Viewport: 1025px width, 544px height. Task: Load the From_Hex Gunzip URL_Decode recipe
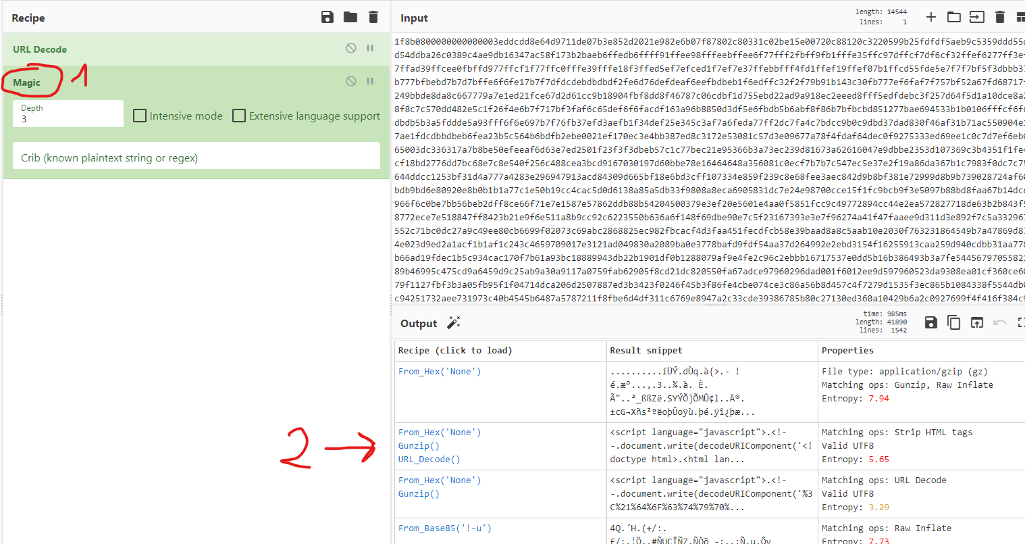(440, 445)
